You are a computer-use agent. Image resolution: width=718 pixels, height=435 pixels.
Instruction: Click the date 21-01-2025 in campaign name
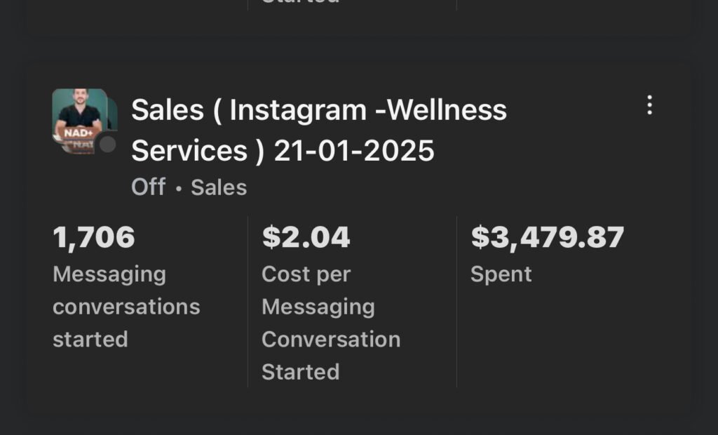354,150
